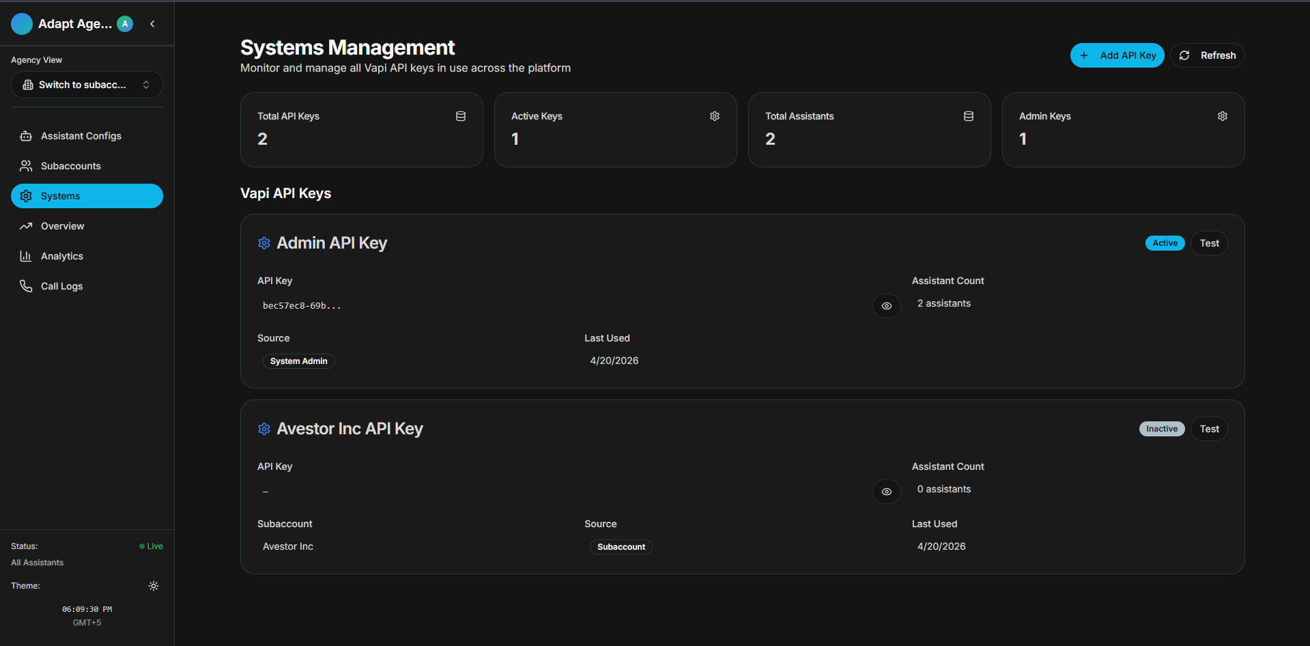The image size is (1310, 646).
Task: Click the bec57ec8-69b... API key text
Action: [302, 306]
